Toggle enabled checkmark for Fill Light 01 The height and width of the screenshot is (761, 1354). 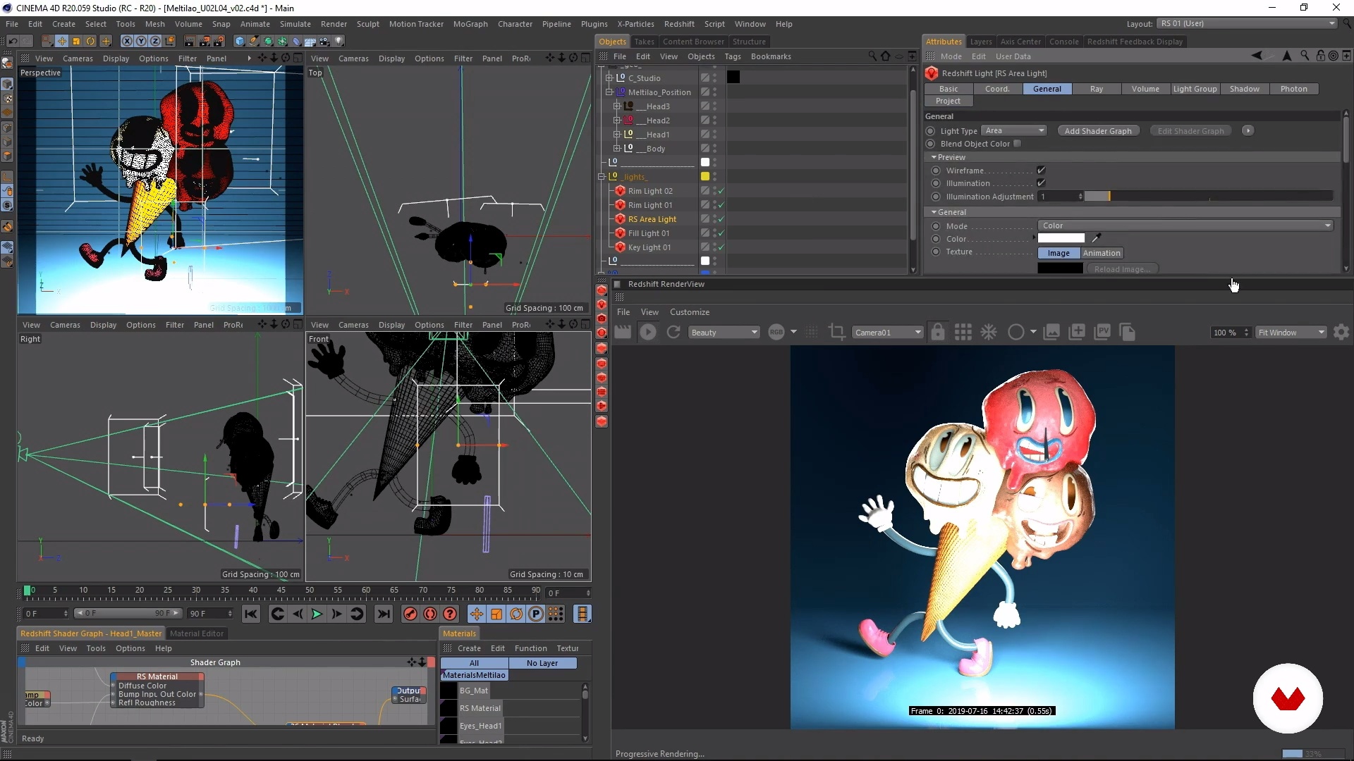pyautogui.click(x=721, y=233)
